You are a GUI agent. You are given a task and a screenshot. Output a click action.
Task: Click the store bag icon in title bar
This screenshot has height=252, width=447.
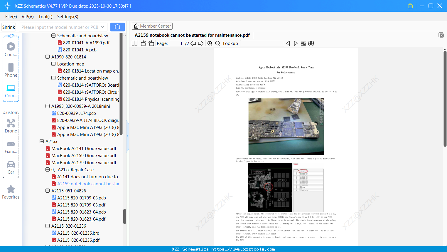tap(410, 6)
